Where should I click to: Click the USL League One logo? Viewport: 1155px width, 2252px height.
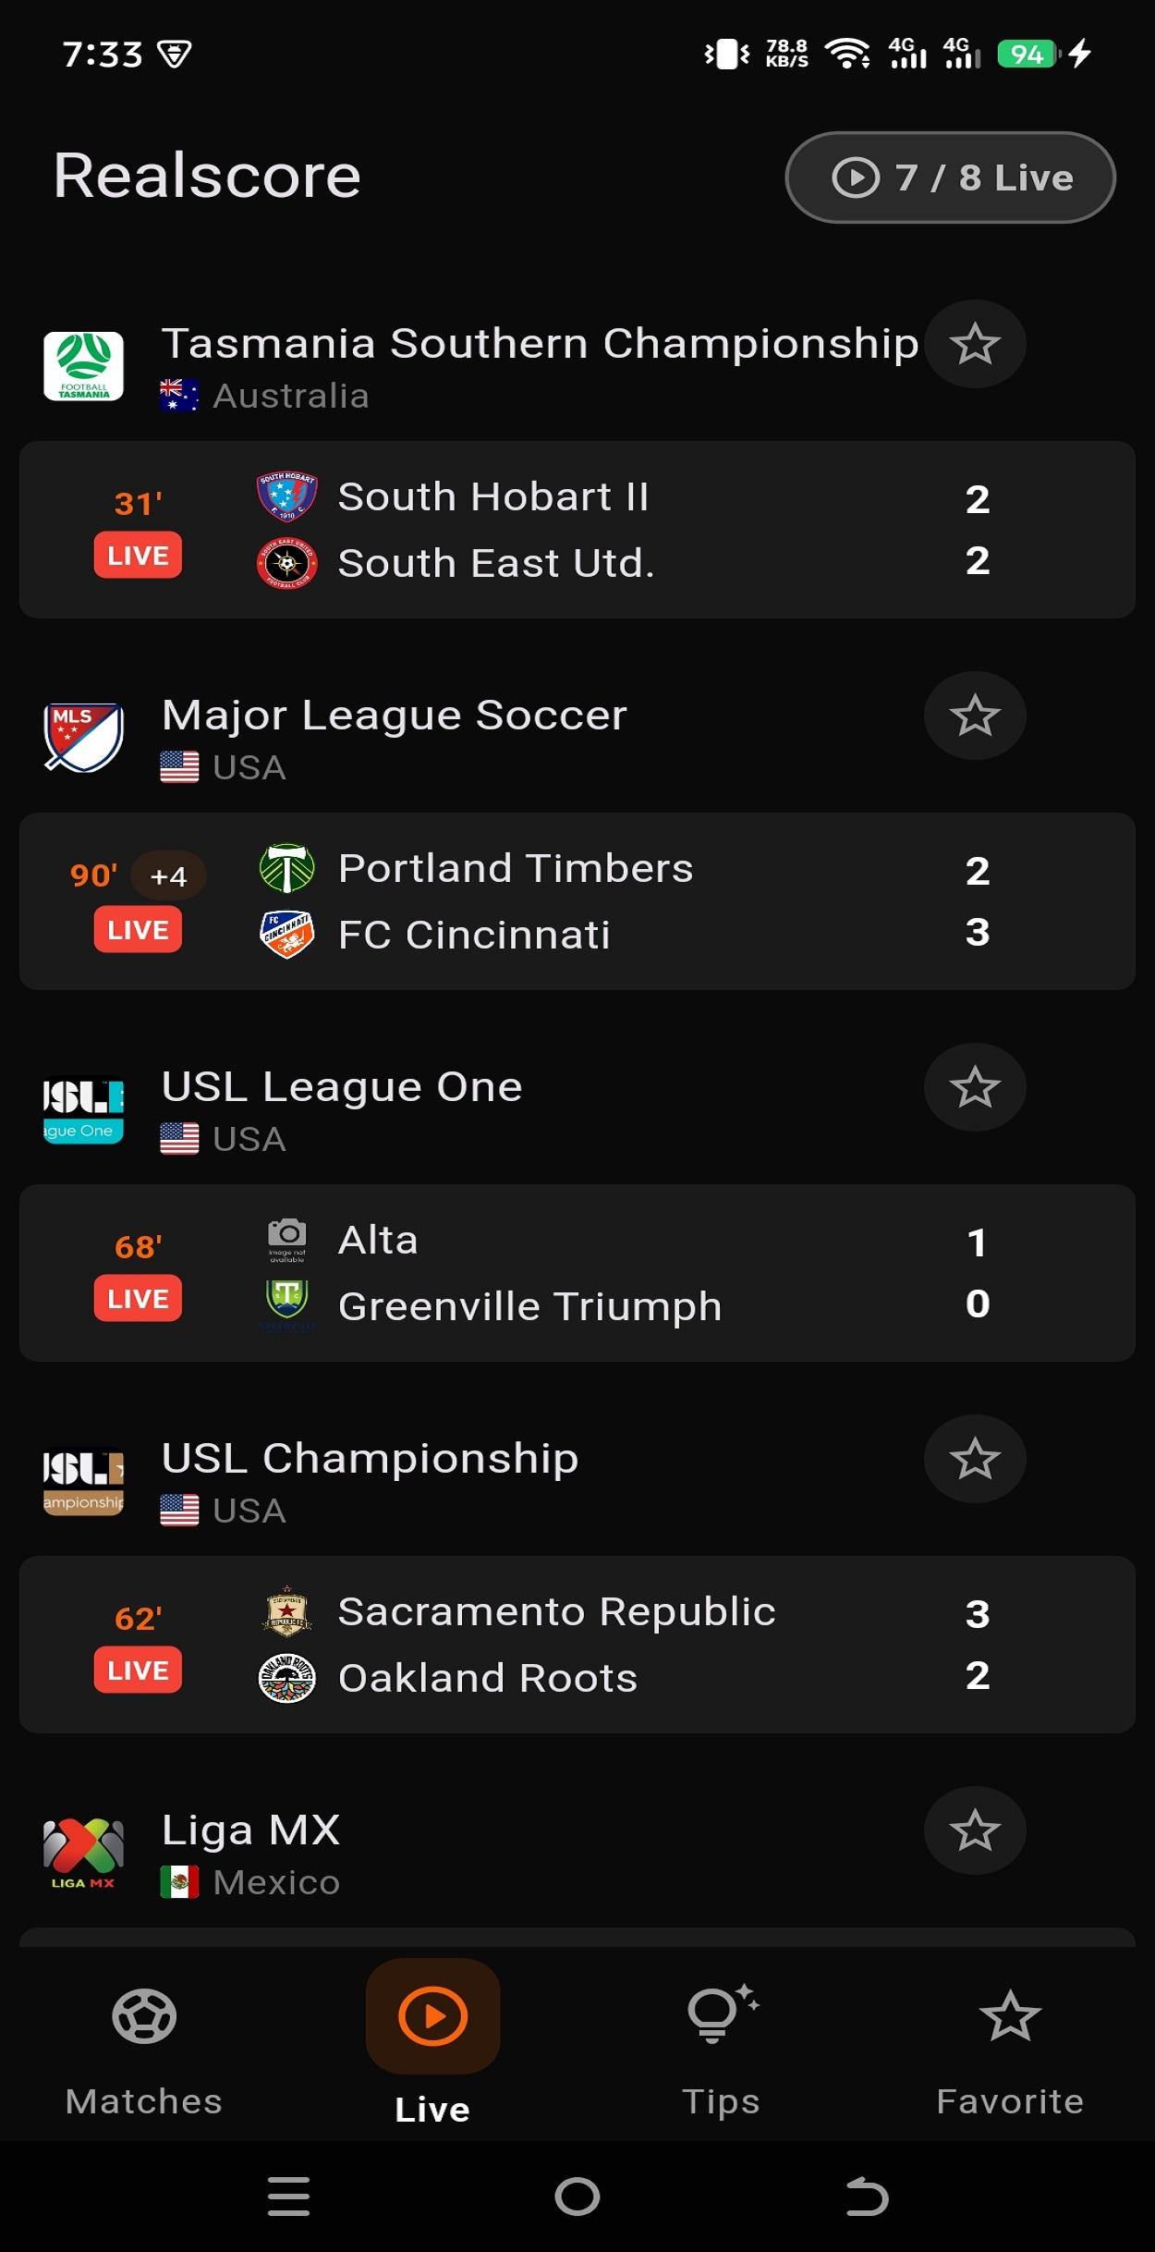tap(83, 1109)
